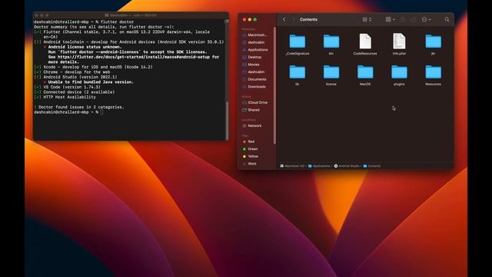
Task: Filter by the Work tag
Action: [249, 164]
